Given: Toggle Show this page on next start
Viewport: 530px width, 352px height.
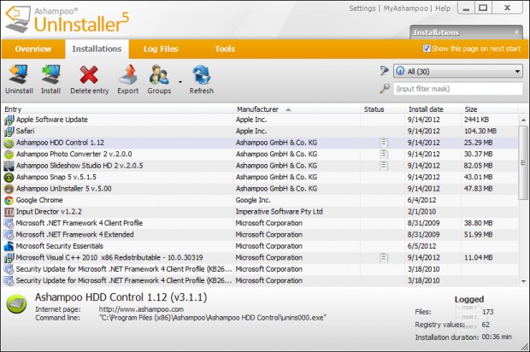Looking at the screenshot, I should (x=427, y=49).
